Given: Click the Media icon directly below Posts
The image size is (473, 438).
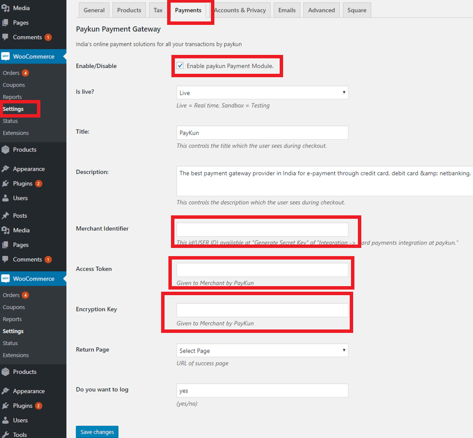Looking at the screenshot, I should tap(6, 230).
